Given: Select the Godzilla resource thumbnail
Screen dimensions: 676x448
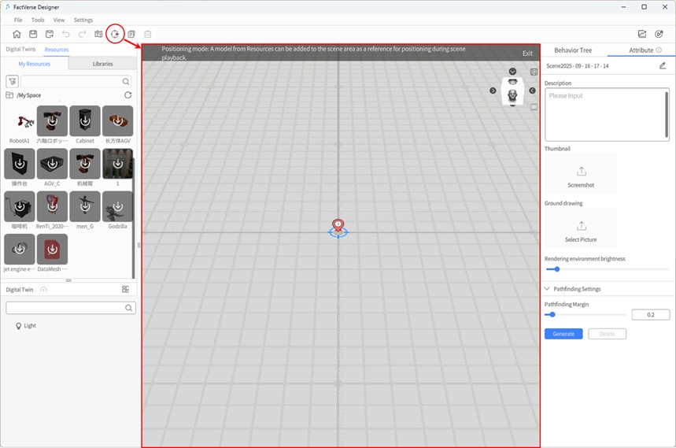Looking at the screenshot, I should coord(117,207).
